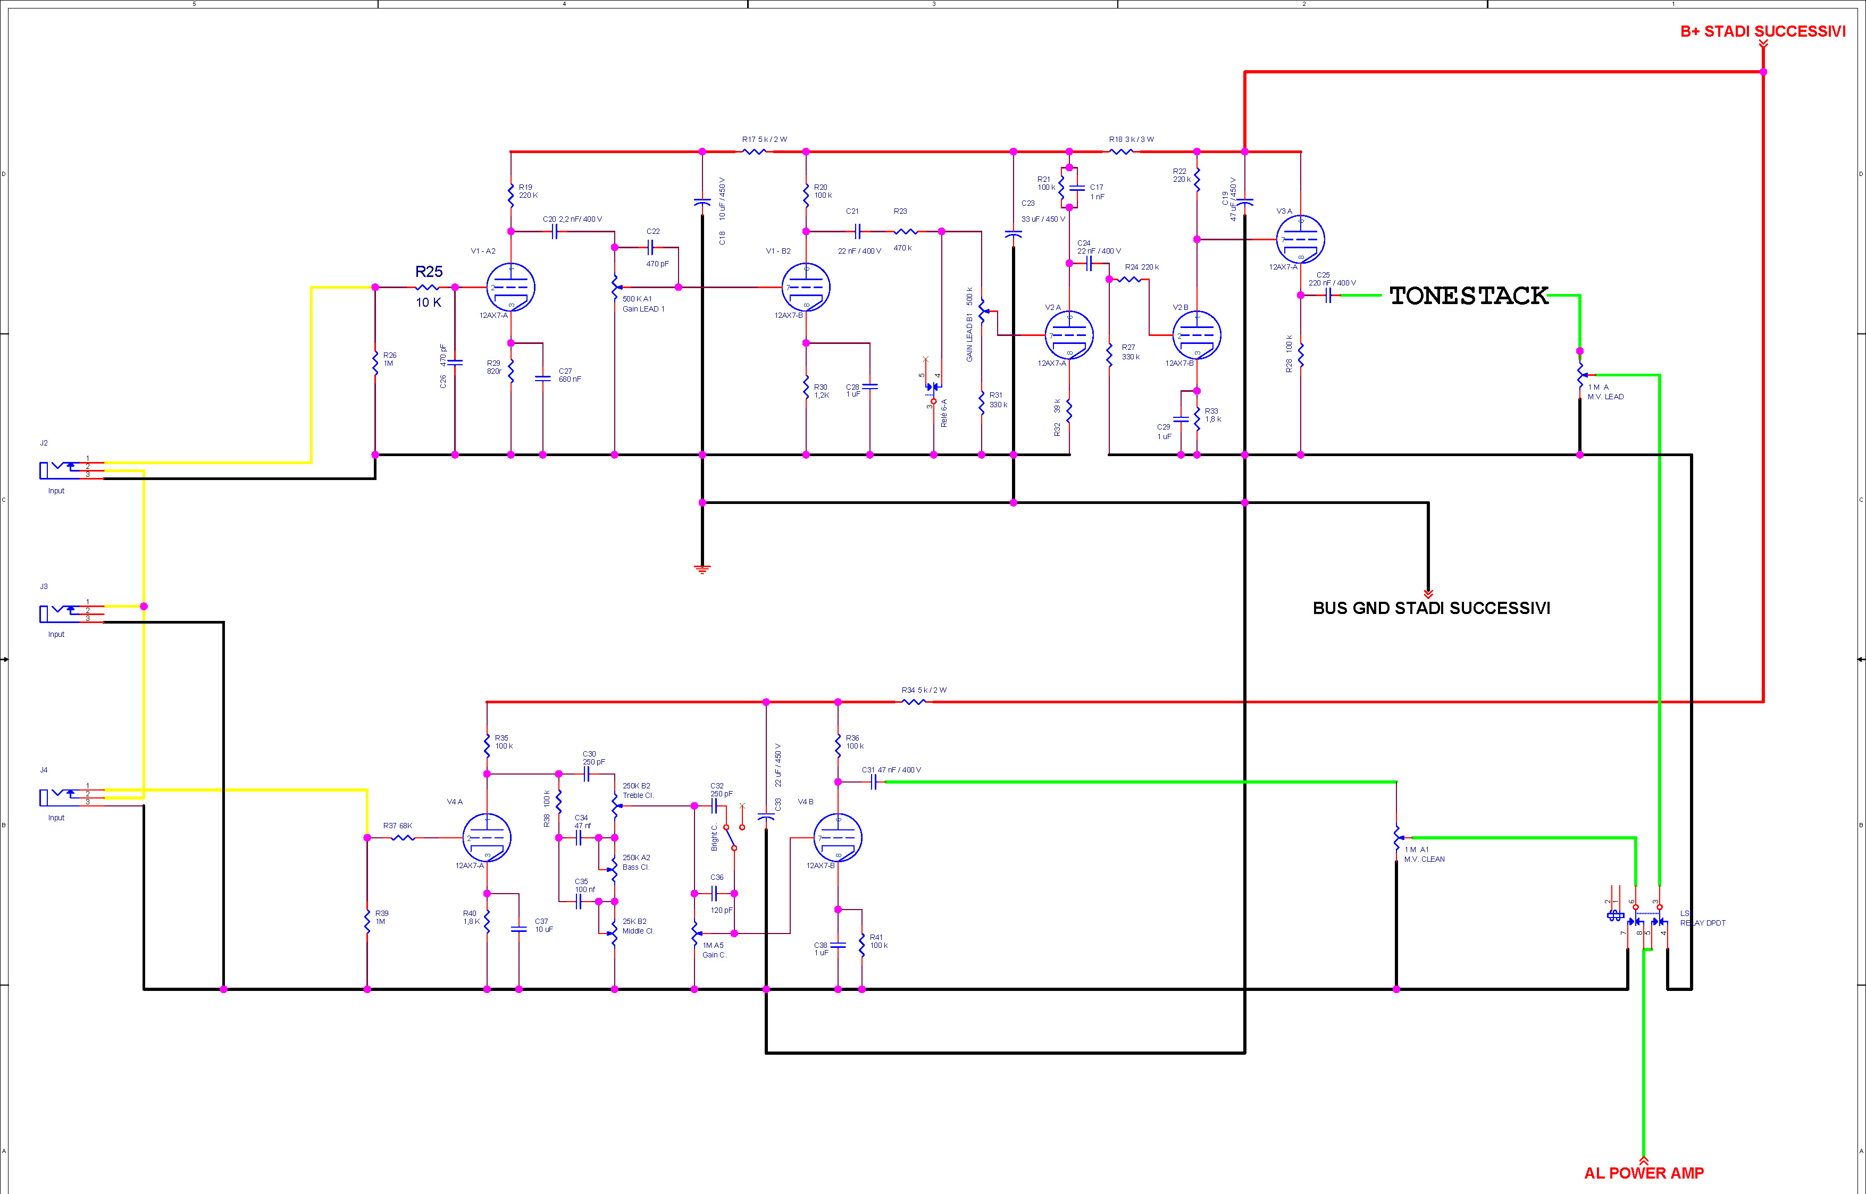This screenshot has height=1194, width=1866.
Task: Click the M.V. CLEAN 1M potentiometer
Action: tap(1397, 837)
